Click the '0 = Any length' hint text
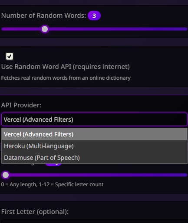 click(52, 184)
